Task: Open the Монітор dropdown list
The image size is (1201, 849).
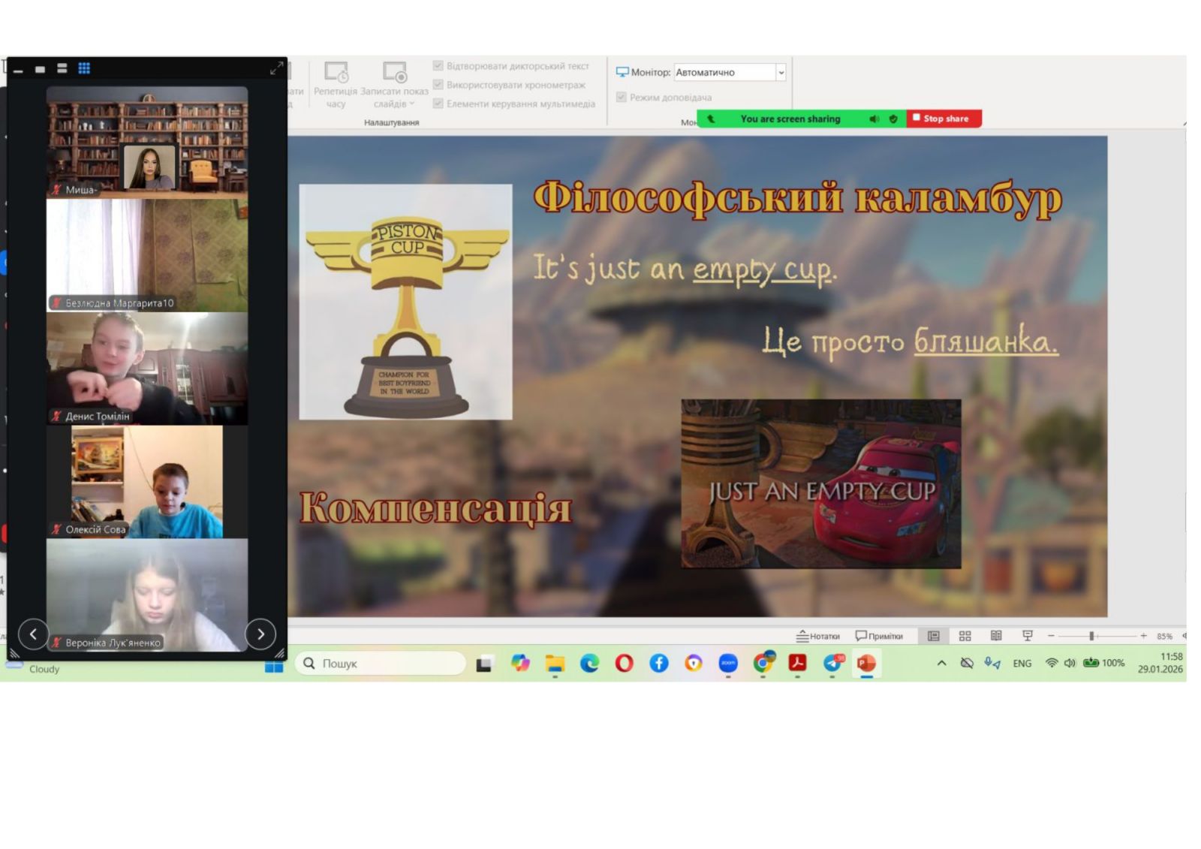Action: click(x=781, y=72)
